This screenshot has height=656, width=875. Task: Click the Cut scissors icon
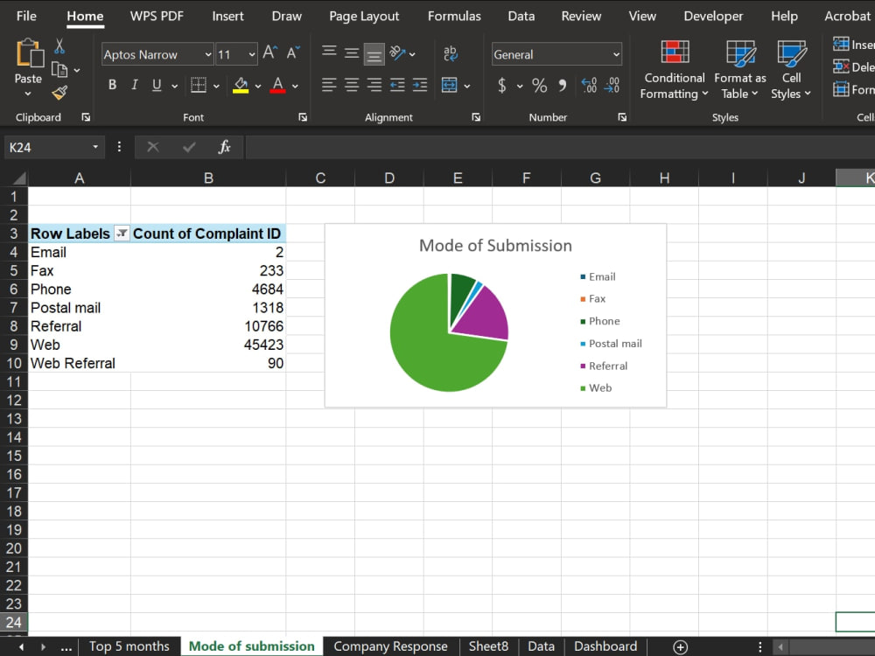[59, 45]
